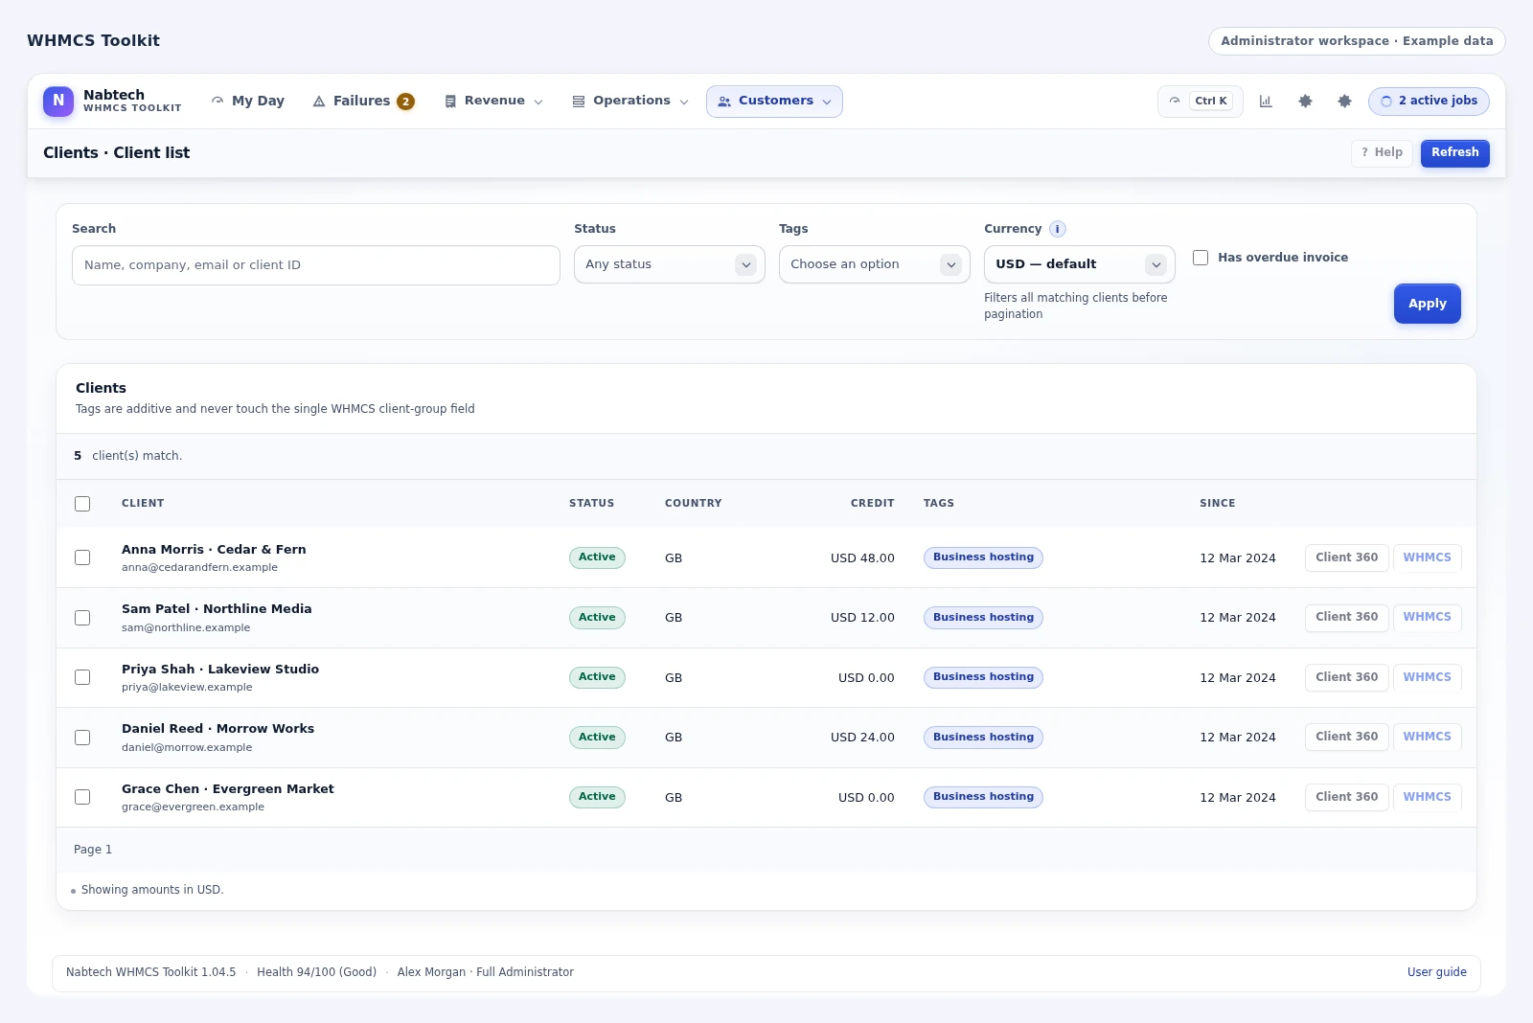
Task: Click the gear icon beside active jobs
Action: (1344, 101)
